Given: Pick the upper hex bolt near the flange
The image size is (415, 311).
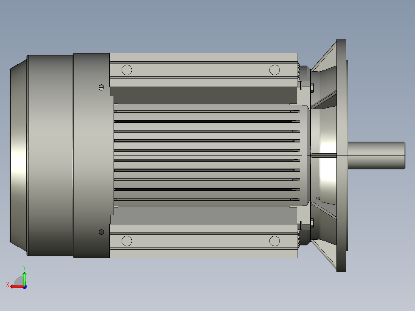Looking at the screenshot, I should [312, 88].
